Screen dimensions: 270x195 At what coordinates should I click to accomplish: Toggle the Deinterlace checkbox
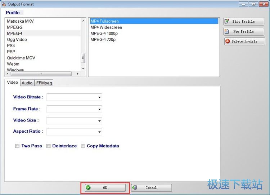48,146
